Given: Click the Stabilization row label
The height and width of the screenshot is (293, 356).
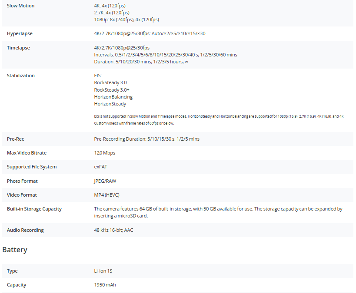Looking at the screenshot, I should tap(20, 76).
